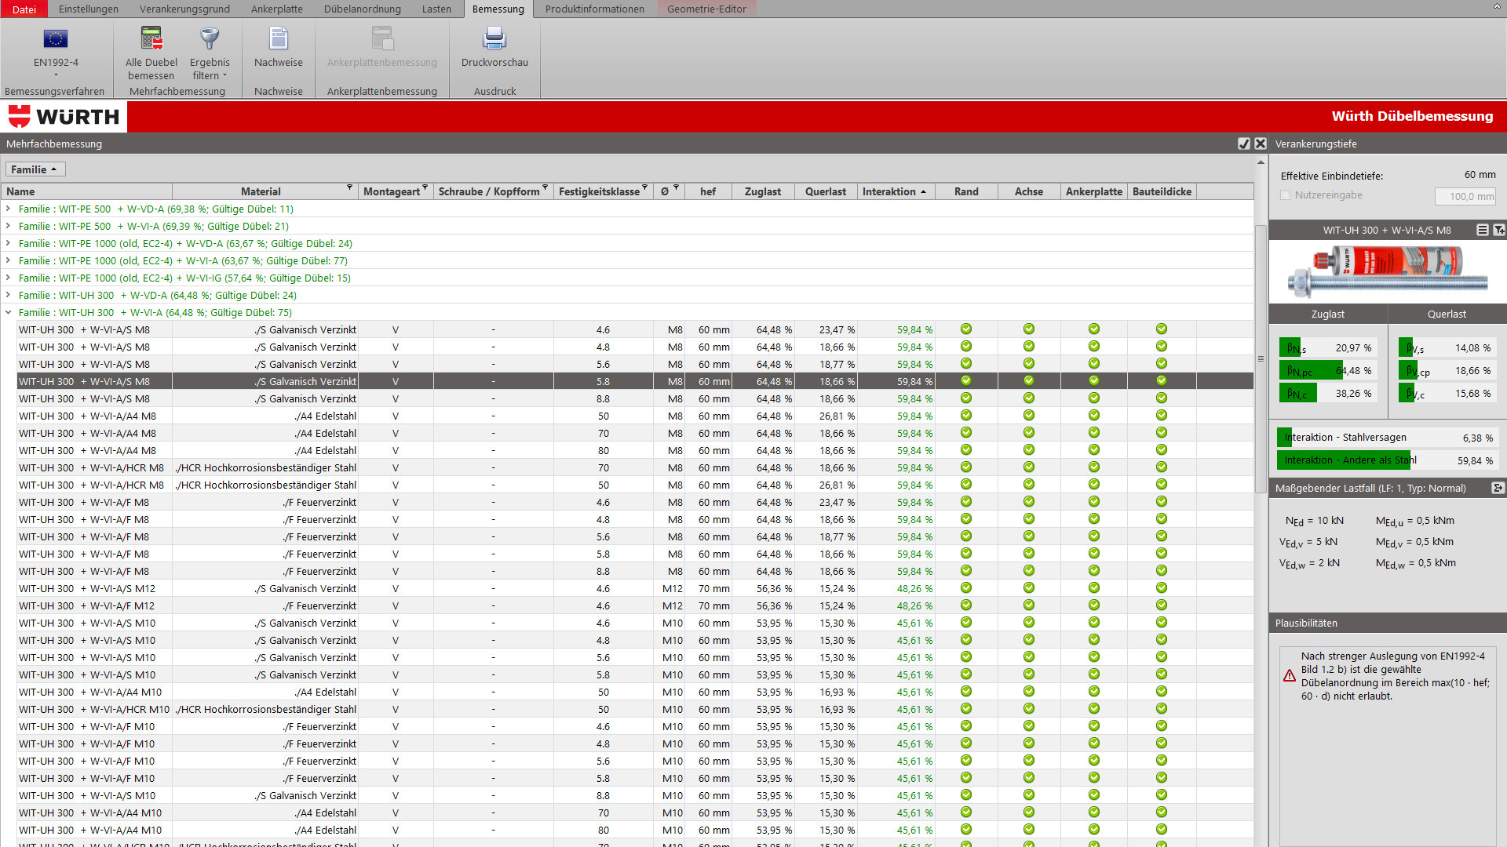1507x847 pixels.
Task: Click Ankerplatte check icon in W-VI-A/HCR M10 row
Action: tap(1094, 709)
